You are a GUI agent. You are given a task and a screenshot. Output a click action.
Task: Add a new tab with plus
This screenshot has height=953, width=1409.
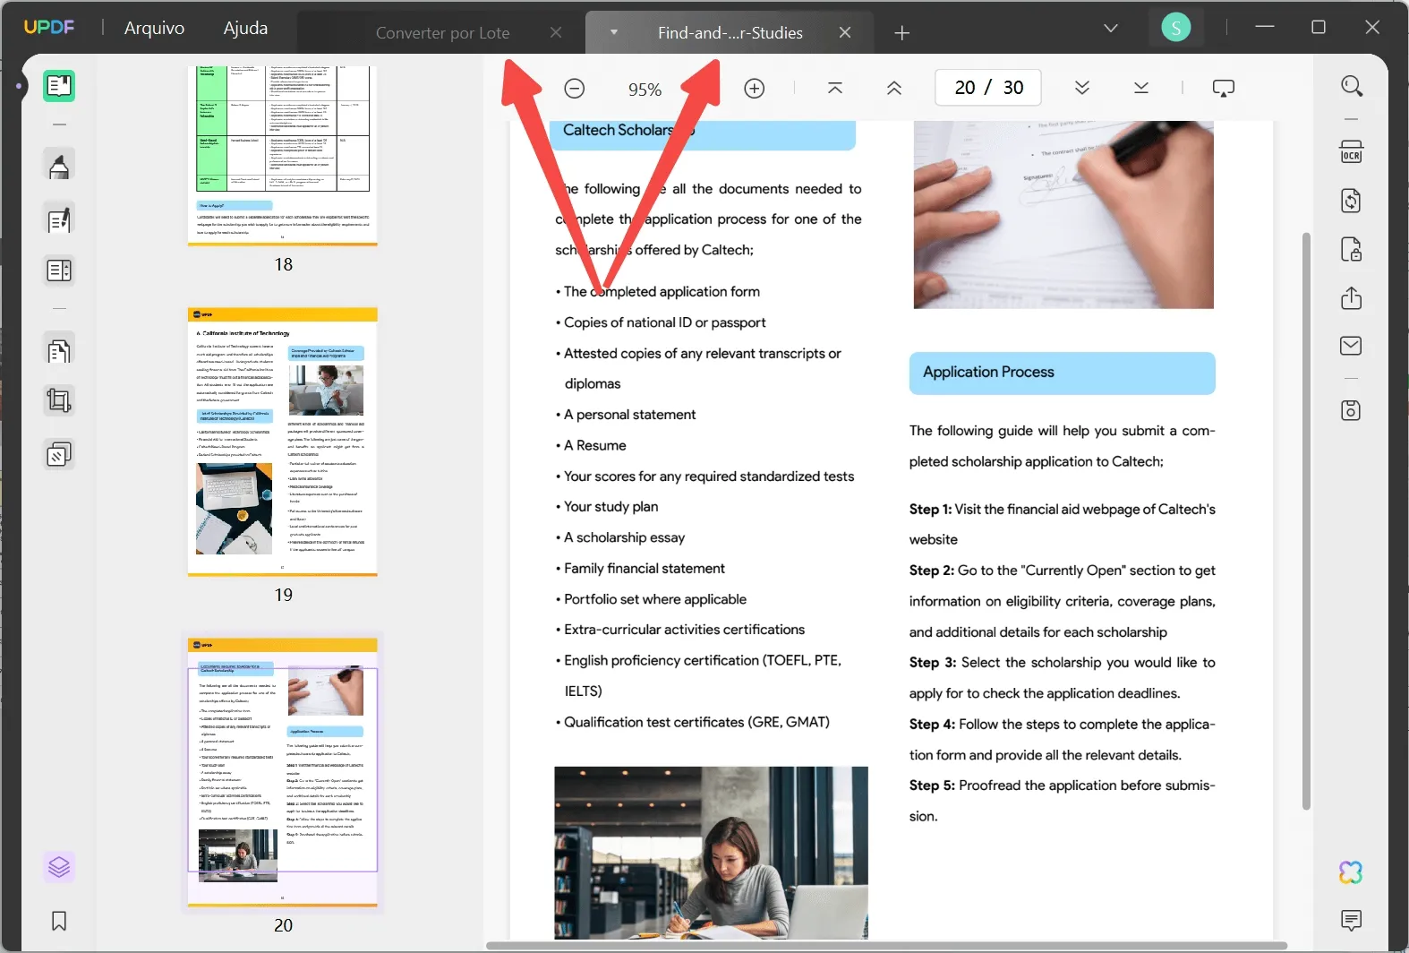tap(902, 33)
